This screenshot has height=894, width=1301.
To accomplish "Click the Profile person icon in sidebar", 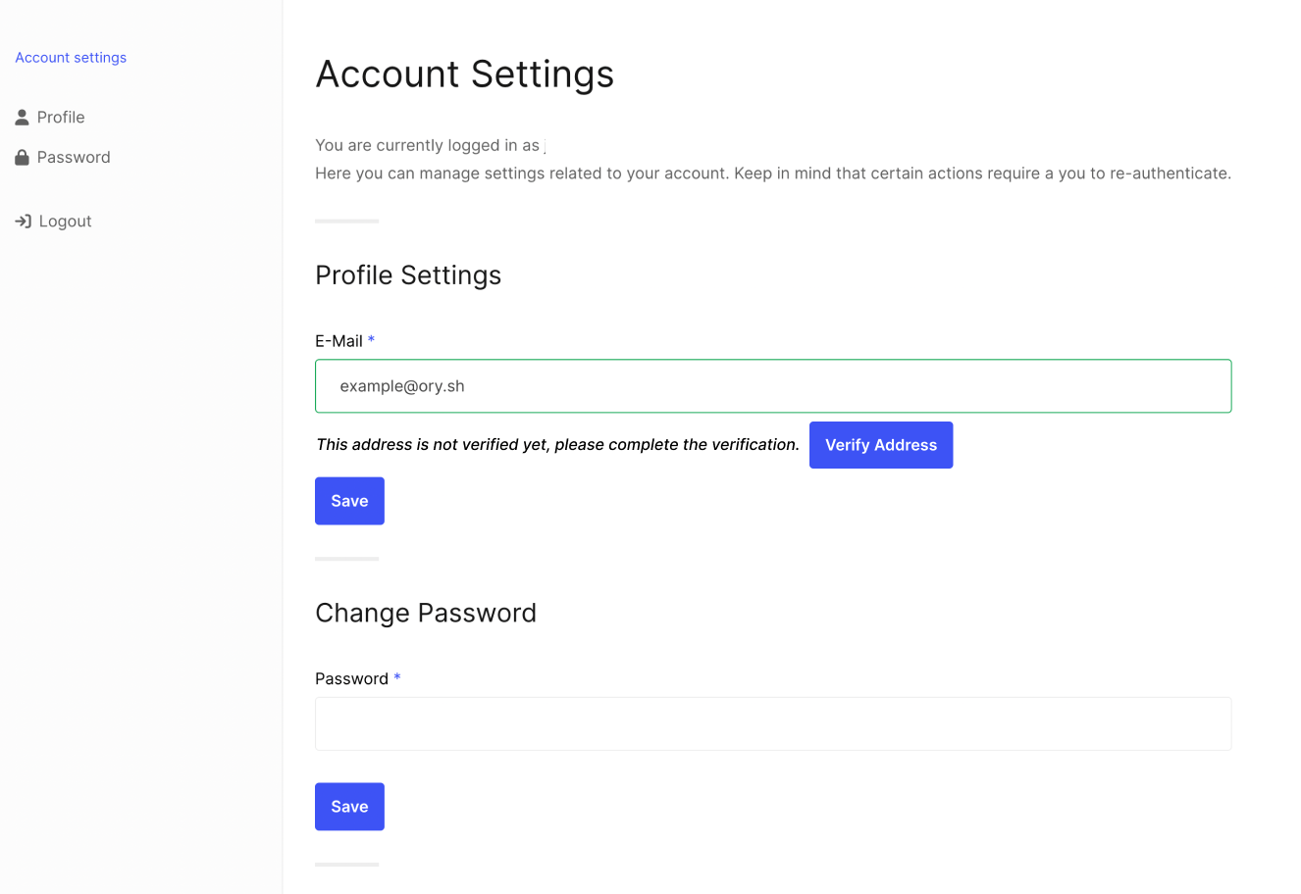I will [x=22, y=118].
